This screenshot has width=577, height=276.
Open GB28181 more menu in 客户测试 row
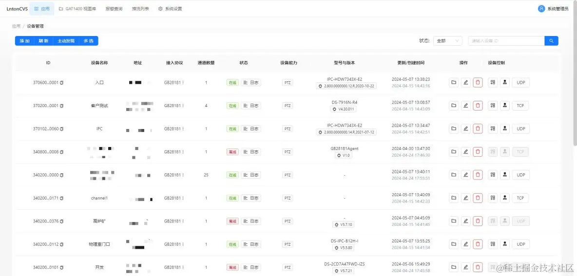[x=183, y=106]
